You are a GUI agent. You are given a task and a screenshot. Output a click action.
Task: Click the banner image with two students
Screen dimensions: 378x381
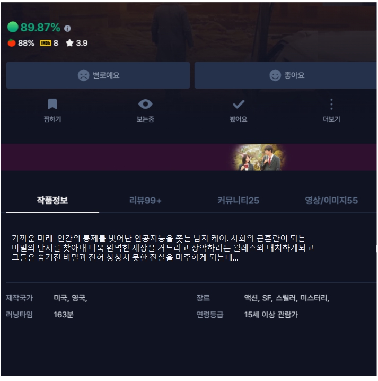[x=259, y=157]
